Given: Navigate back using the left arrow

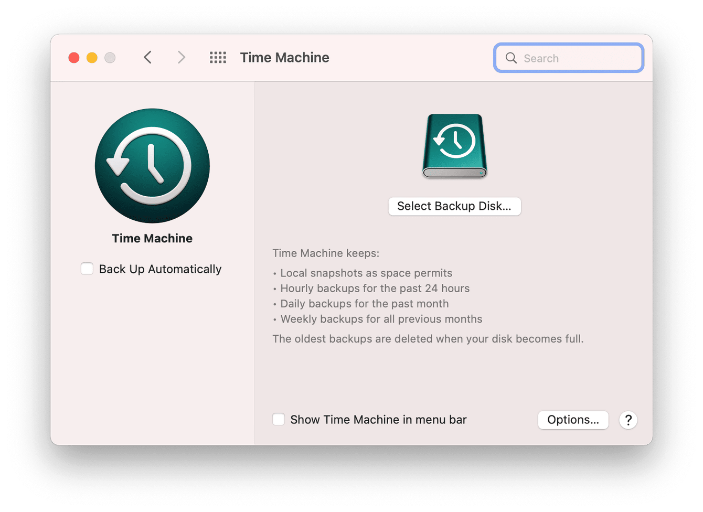Looking at the screenshot, I should pyautogui.click(x=147, y=58).
